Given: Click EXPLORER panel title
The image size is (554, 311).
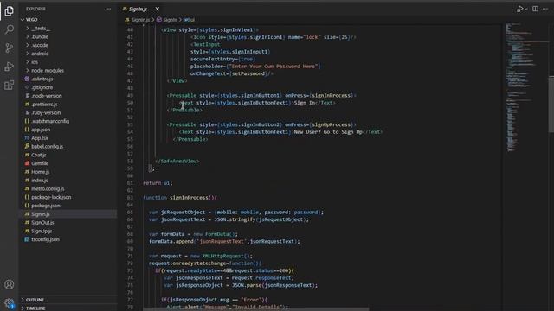Looking at the screenshot, I should pos(35,9).
